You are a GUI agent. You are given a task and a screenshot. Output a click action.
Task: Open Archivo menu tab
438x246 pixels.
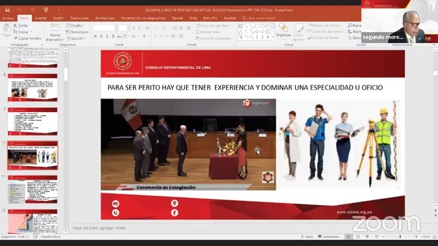tap(8, 18)
